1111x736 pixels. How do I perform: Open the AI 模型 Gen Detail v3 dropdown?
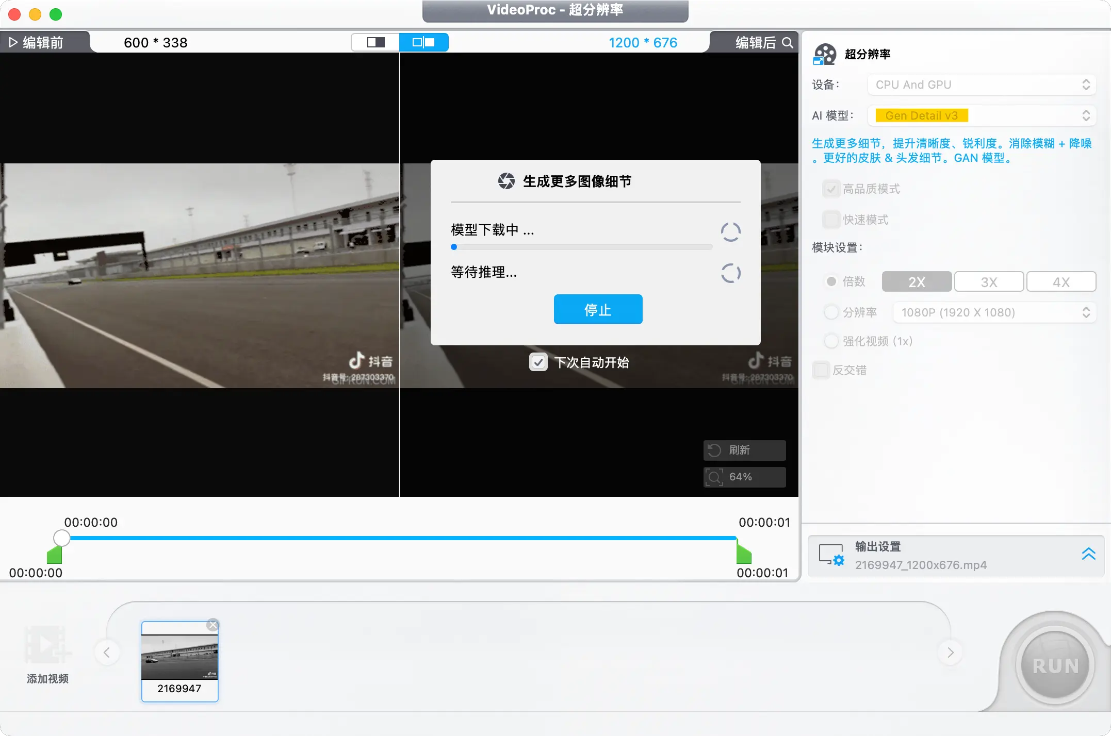(982, 115)
